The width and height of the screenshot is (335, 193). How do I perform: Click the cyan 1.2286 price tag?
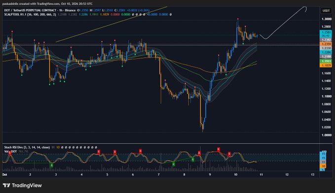326,52
